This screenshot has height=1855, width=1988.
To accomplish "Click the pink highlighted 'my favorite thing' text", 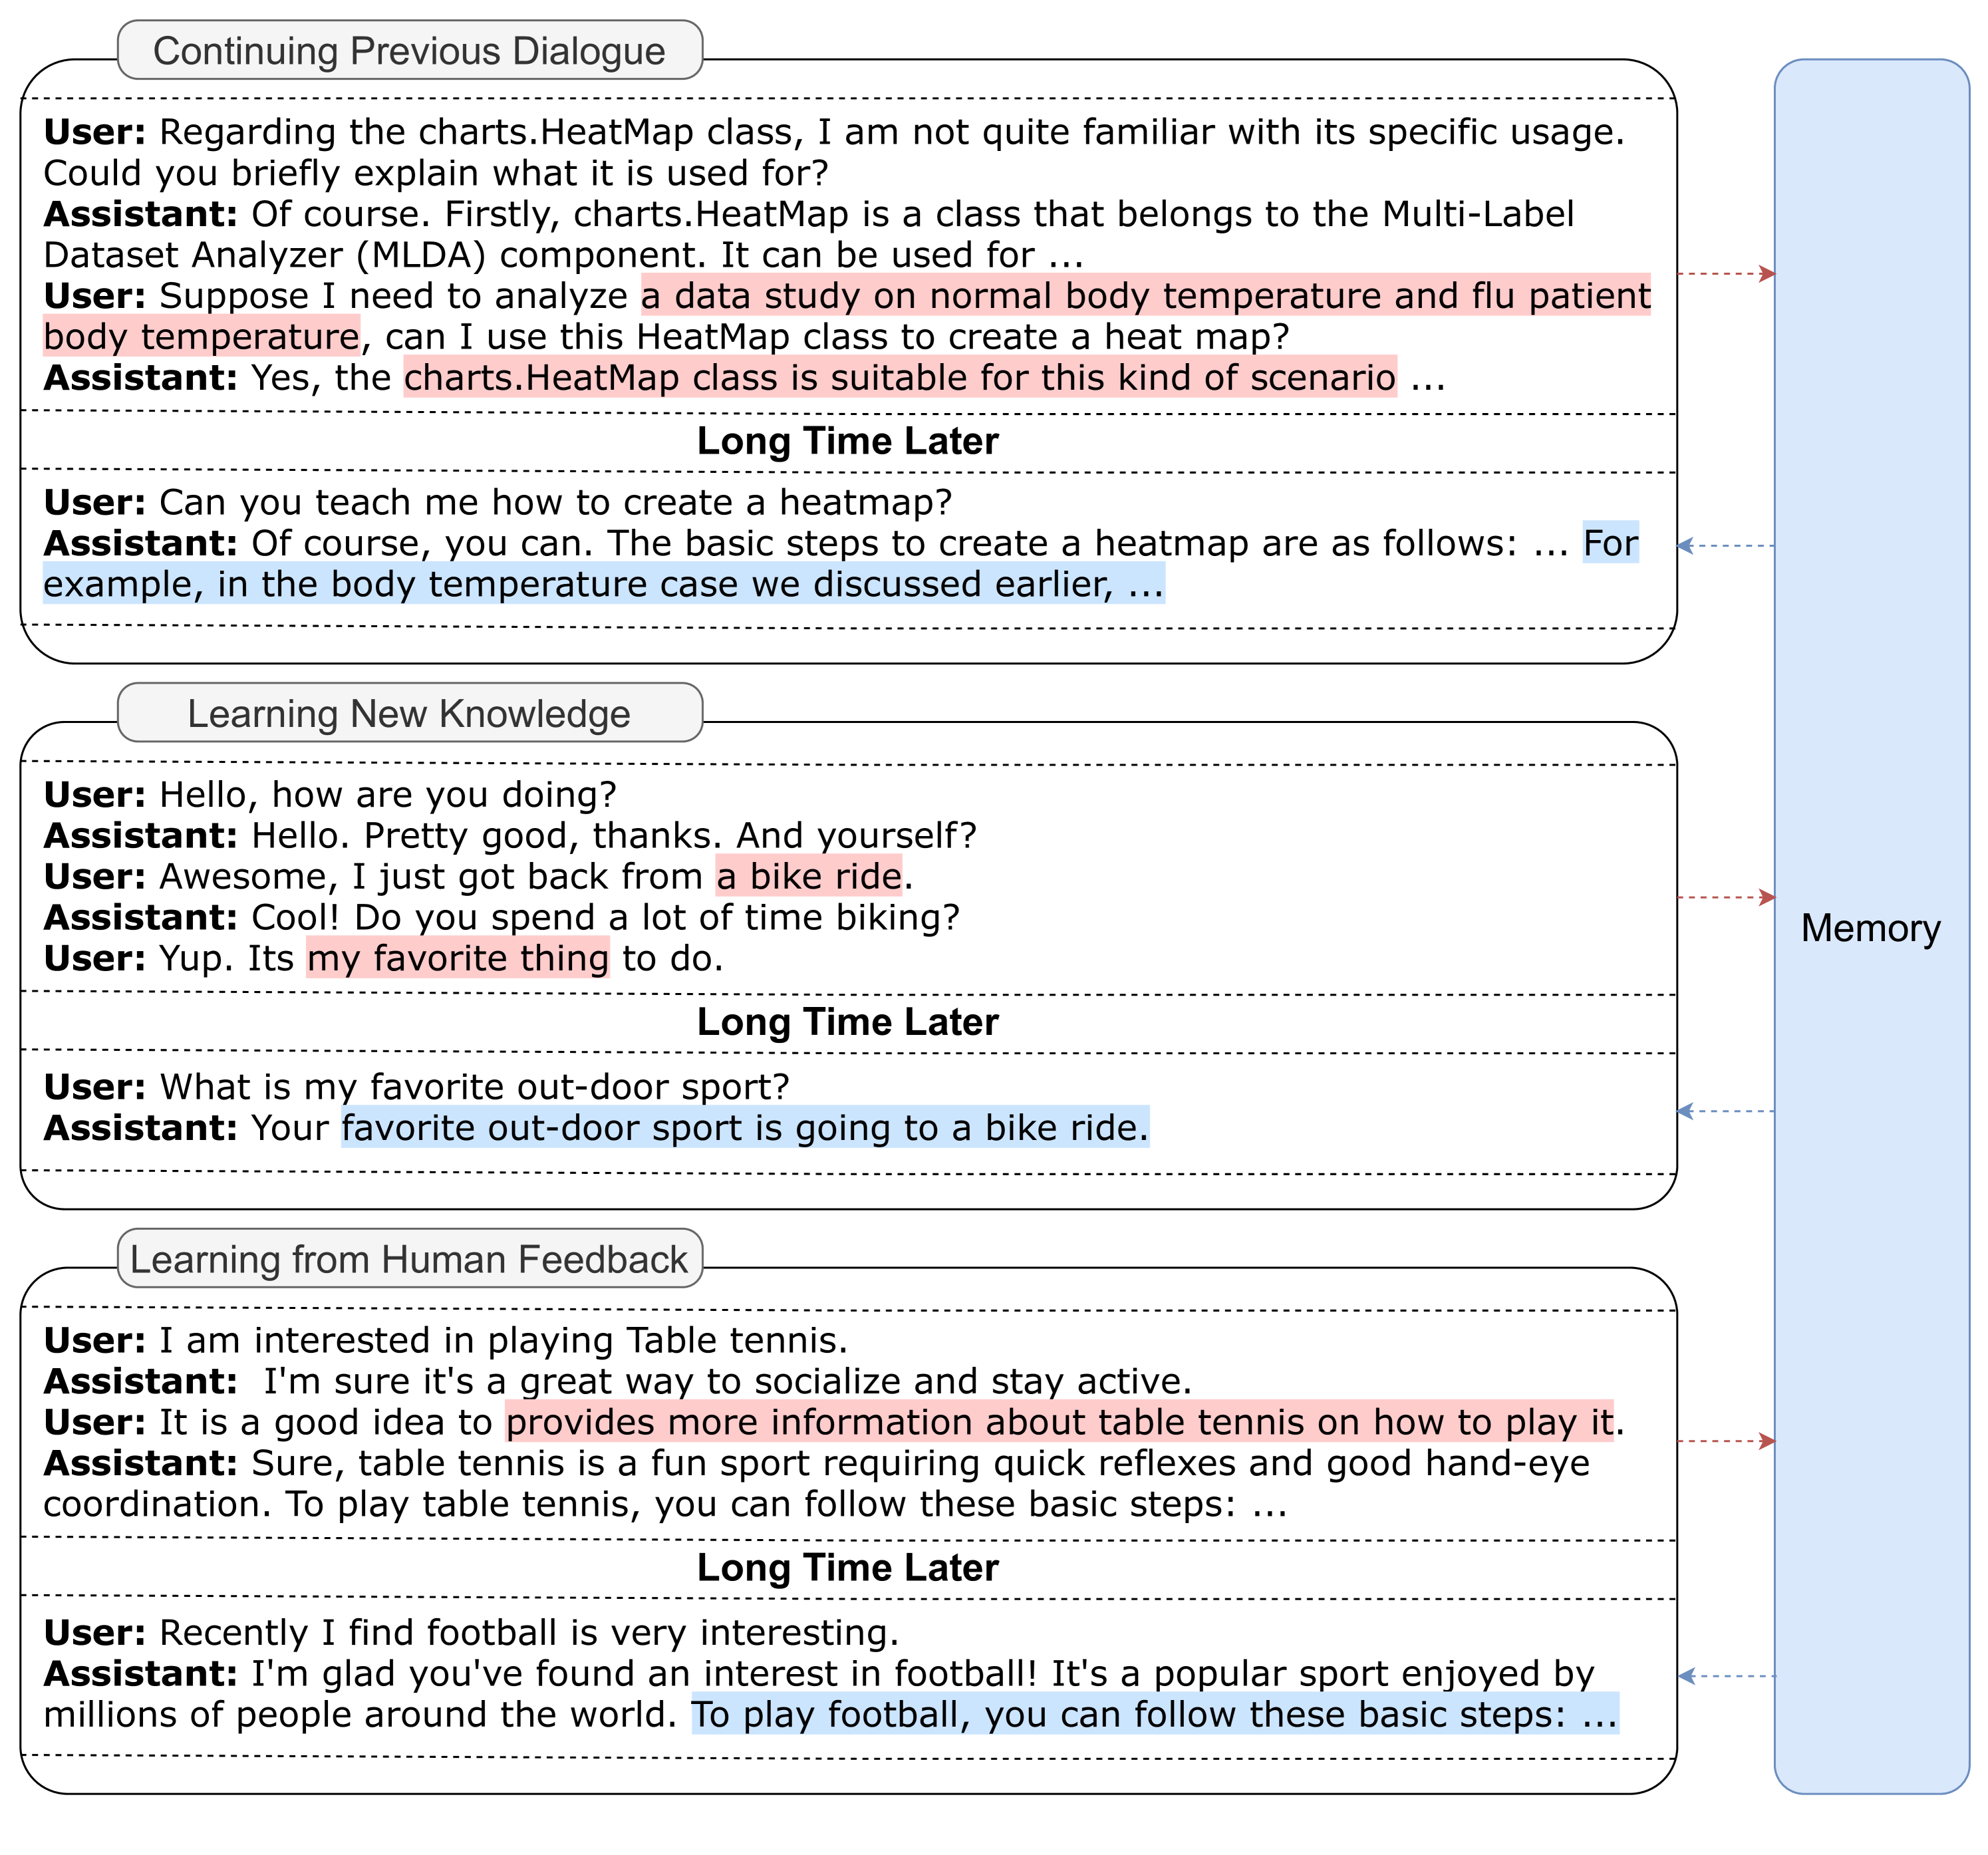I will pos(458,958).
